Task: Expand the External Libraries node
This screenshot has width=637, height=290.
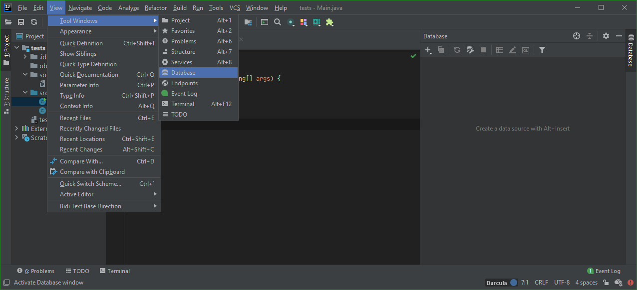Action: 16,129
